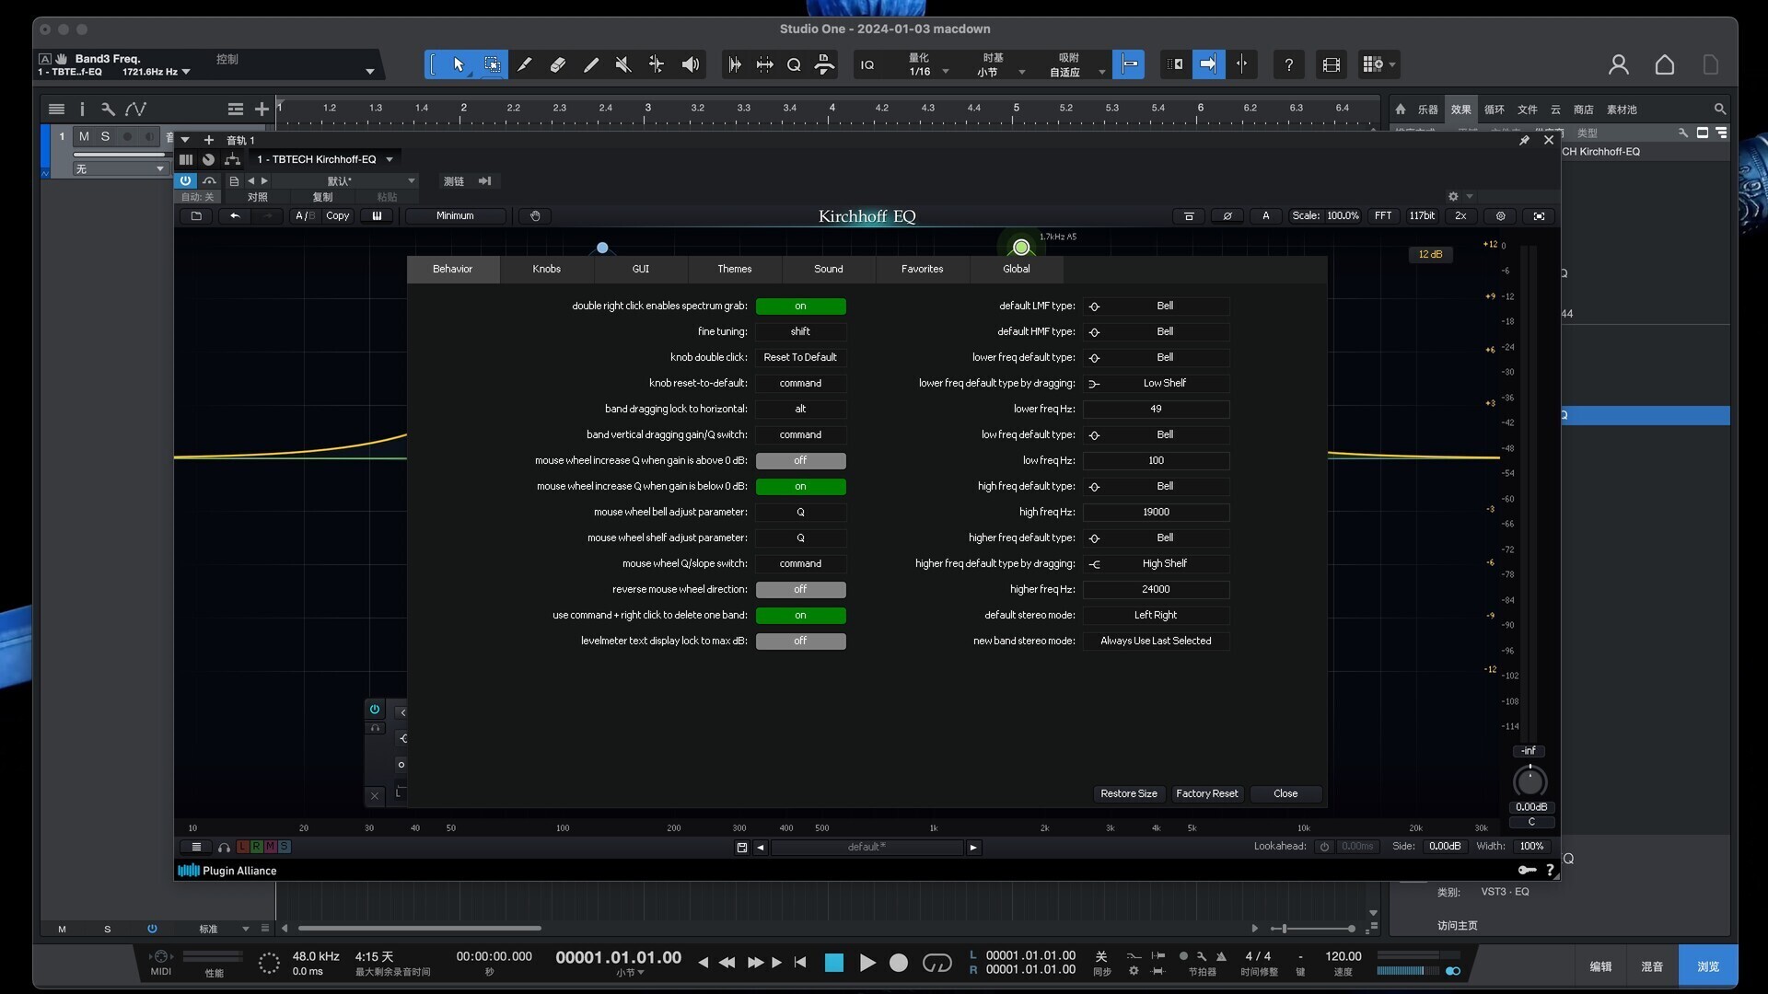1768x994 pixels.
Task: Open the help question mark tool
Action: click(1289, 64)
